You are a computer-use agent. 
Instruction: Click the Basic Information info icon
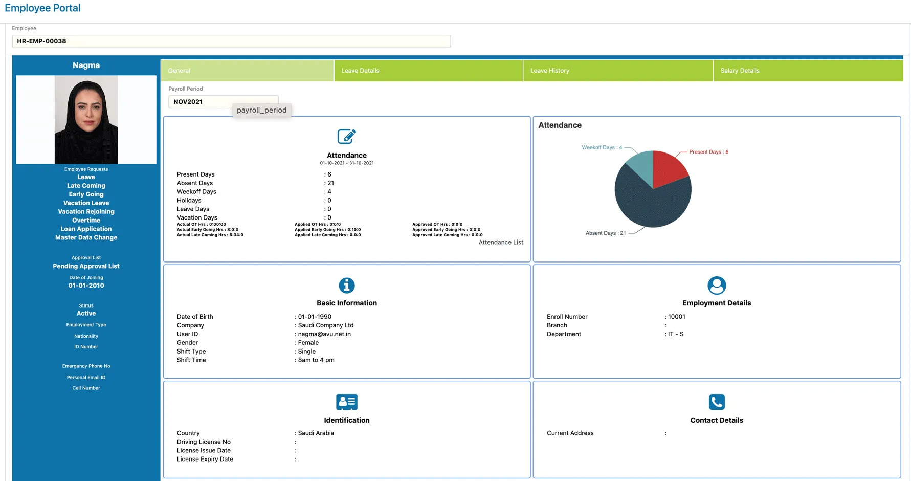click(346, 286)
